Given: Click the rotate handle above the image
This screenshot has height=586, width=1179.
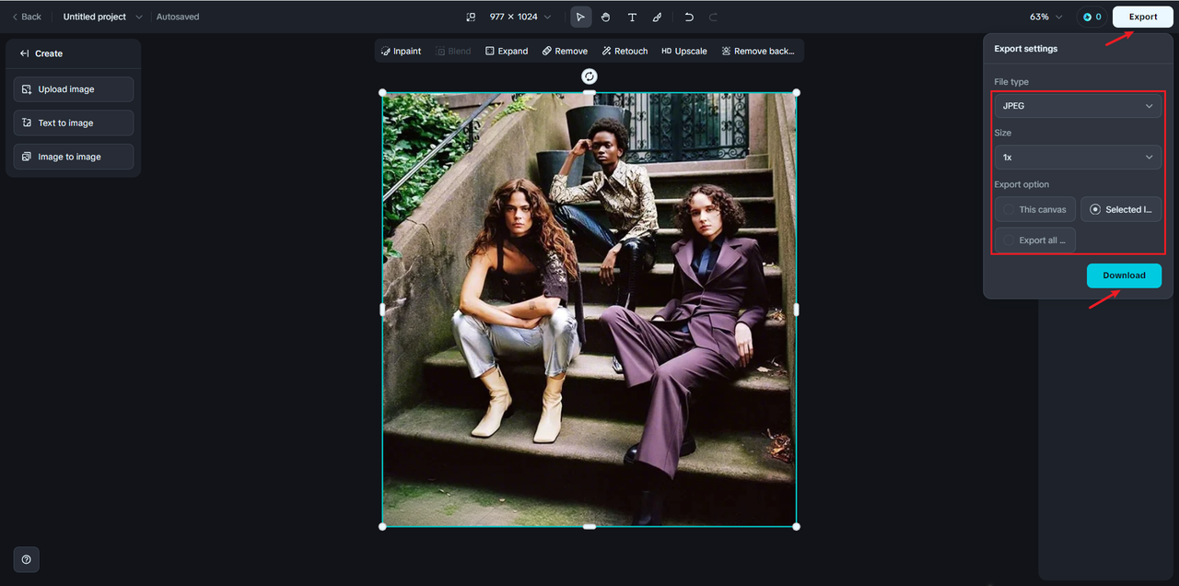Looking at the screenshot, I should pyautogui.click(x=589, y=76).
